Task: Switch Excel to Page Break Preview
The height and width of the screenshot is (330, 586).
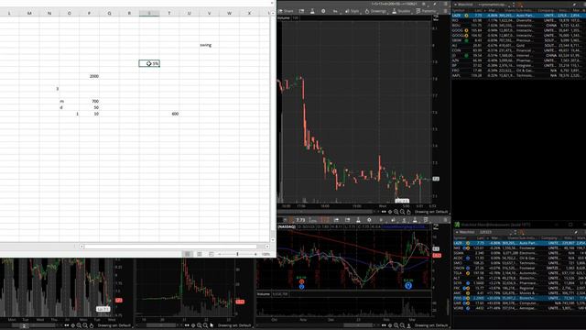Action: (x=212, y=254)
